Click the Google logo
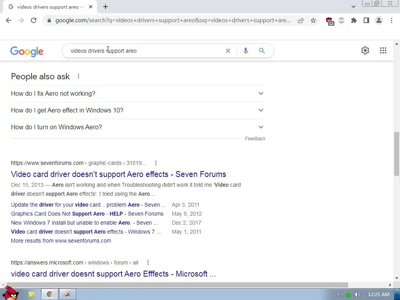The height and width of the screenshot is (300, 400). [x=27, y=51]
